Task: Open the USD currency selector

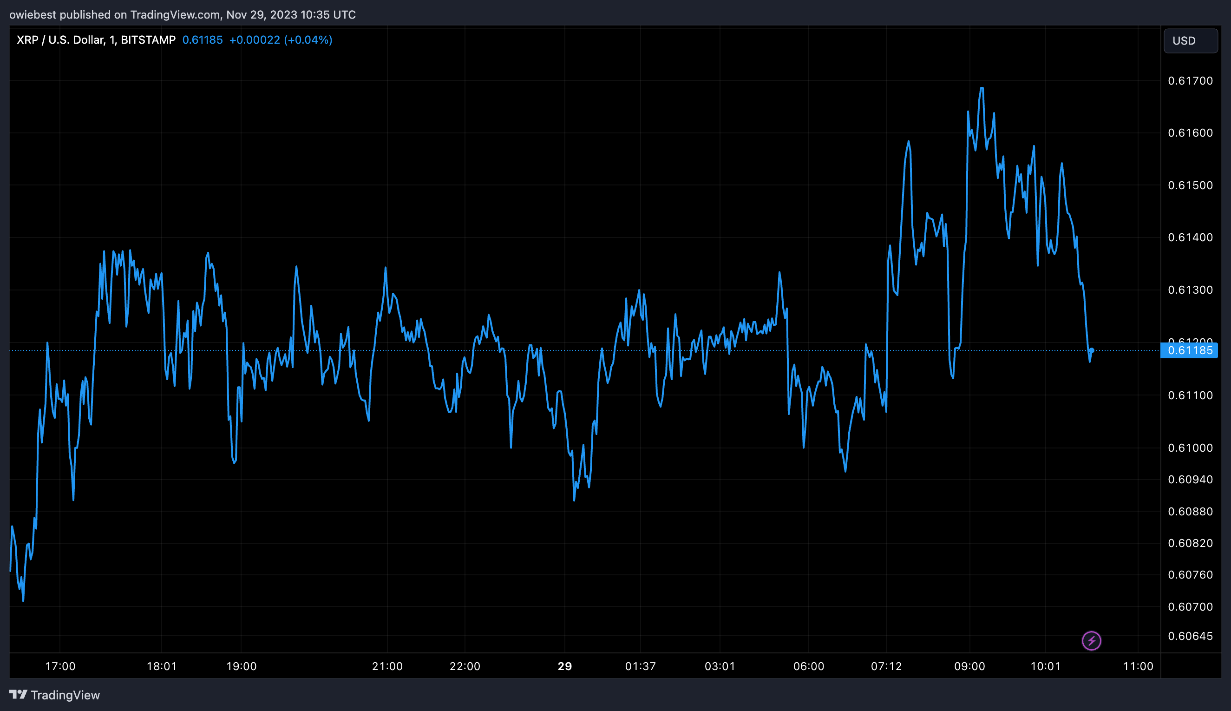Action: 1190,40
